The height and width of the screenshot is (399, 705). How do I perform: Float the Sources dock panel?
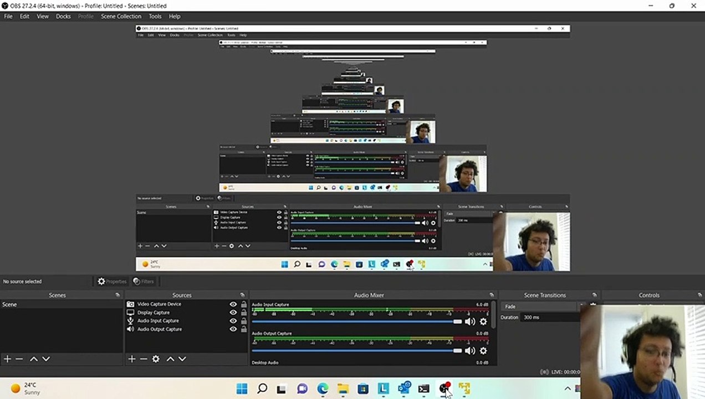(242, 295)
